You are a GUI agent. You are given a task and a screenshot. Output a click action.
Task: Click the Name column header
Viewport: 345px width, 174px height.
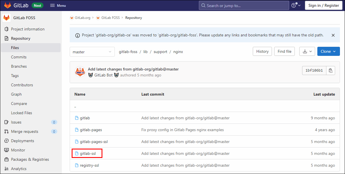click(x=80, y=94)
